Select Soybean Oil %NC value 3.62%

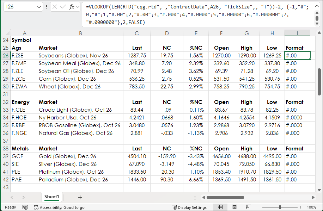click(196, 71)
